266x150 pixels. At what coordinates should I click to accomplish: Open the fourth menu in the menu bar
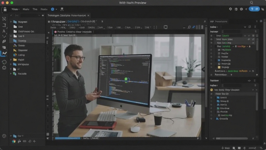pos(44,9)
